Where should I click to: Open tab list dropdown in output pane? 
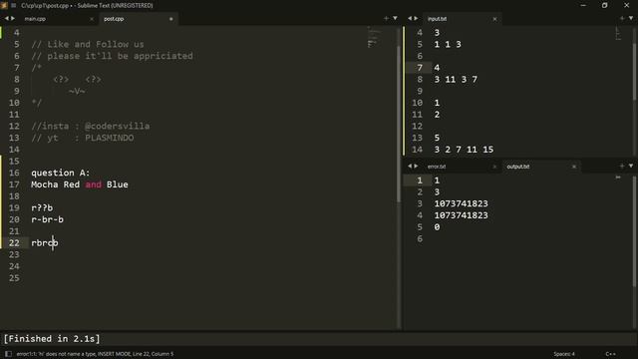tap(631, 167)
